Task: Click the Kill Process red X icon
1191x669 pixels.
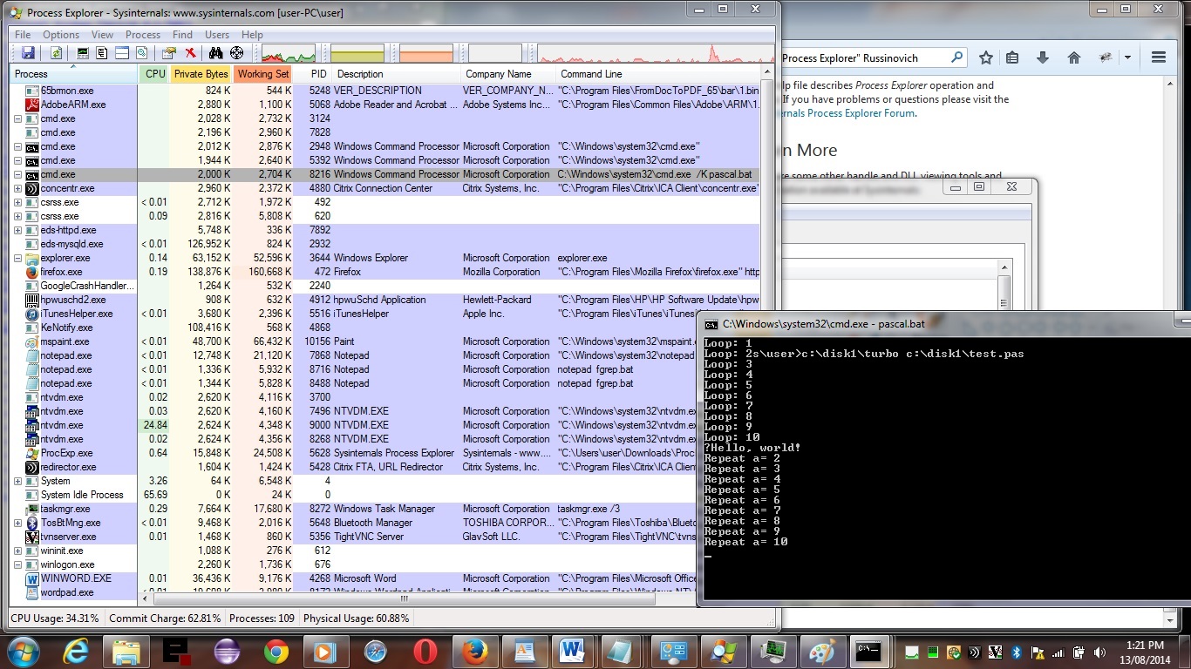Action: pos(190,53)
